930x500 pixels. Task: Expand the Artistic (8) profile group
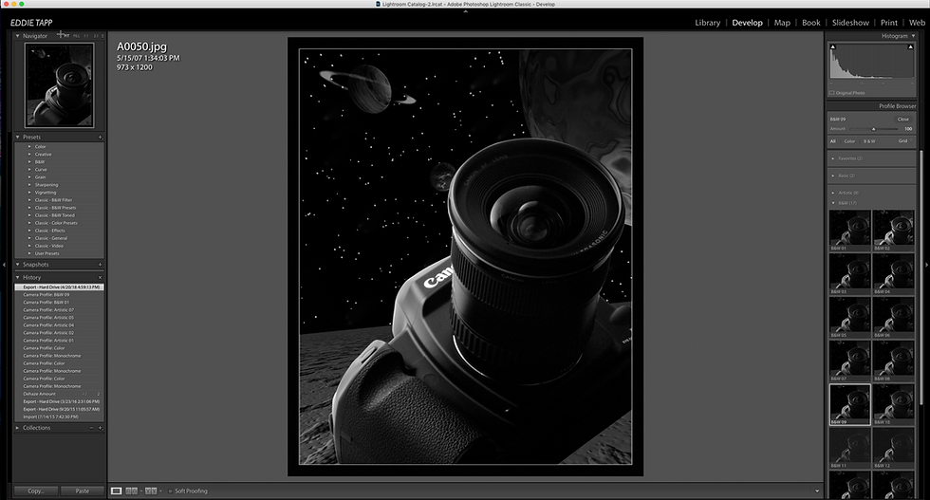tap(833, 193)
